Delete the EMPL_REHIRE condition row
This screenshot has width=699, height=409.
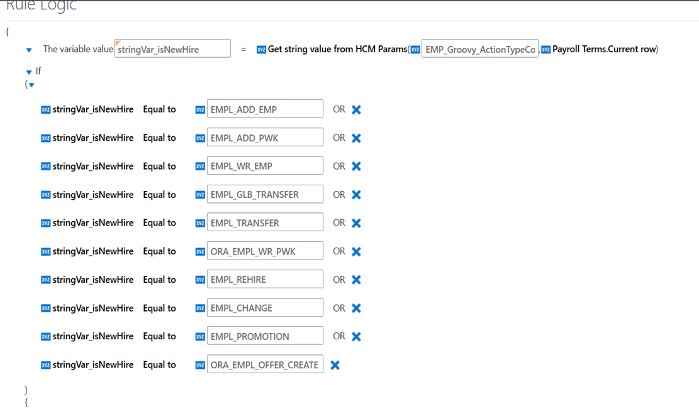point(356,280)
